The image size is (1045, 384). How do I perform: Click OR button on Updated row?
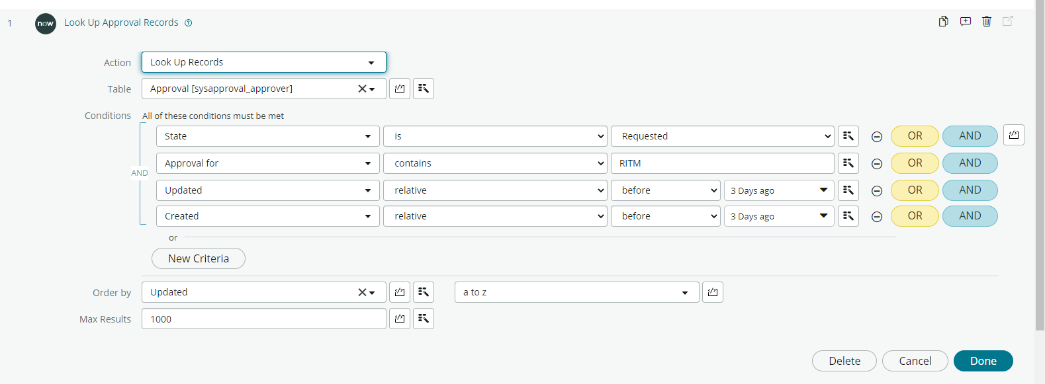915,190
